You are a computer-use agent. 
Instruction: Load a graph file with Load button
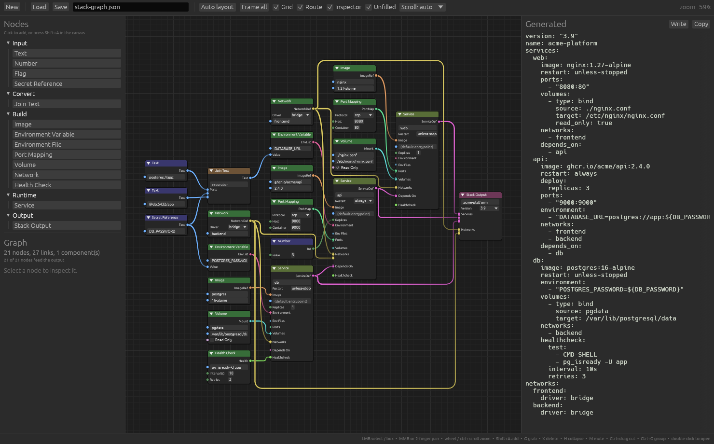pos(40,7)
